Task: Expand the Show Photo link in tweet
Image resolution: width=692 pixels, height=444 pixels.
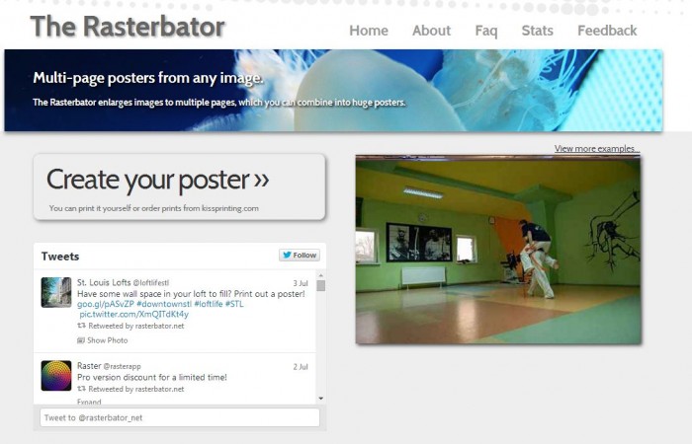Action: click(107, 340)
